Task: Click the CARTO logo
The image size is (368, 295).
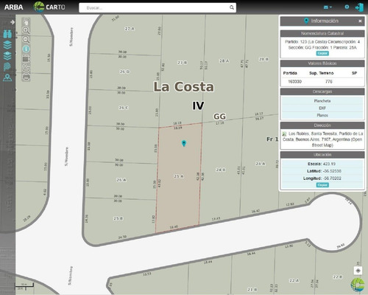Action: (x=49, y=7)
